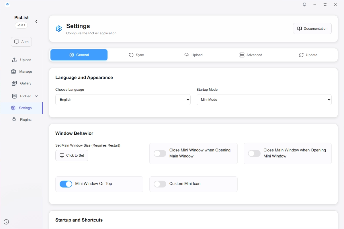
Task: Click 'Set Main Window Size (Requires Restart)' label
Action: [x=88, y=145]
